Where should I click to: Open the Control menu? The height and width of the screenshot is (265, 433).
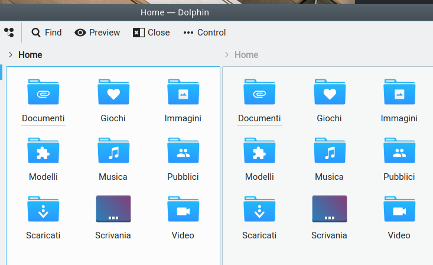pos(204,33)
